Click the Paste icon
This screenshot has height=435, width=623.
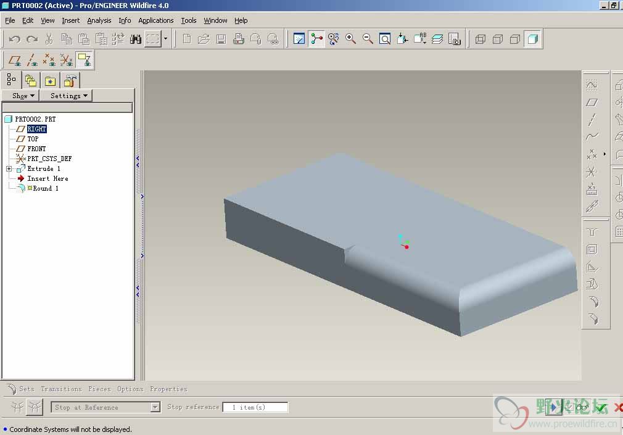click(x=84, y=39)
